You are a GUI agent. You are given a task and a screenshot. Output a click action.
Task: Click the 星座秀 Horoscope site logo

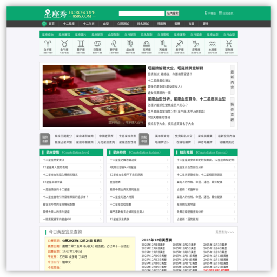click(70, 14)
